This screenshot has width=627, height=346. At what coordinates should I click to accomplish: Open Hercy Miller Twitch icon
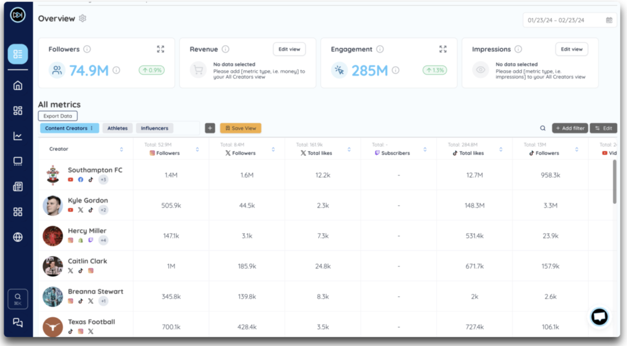pyautogui.click(x=91, y=241)
